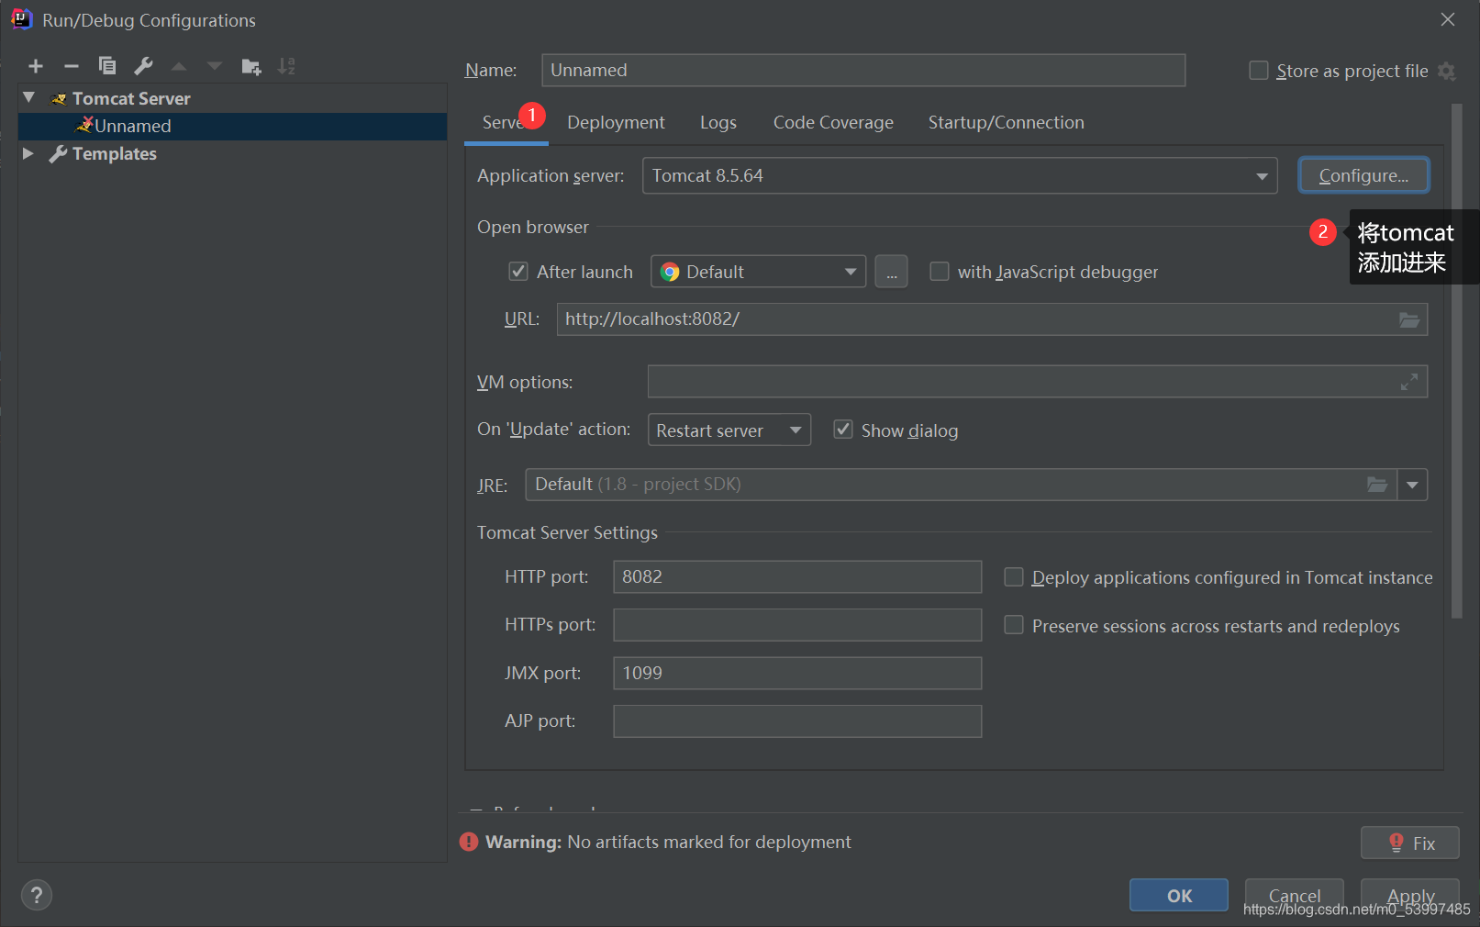Open On 'Update' action Restart server dropdown

[729, 430]
